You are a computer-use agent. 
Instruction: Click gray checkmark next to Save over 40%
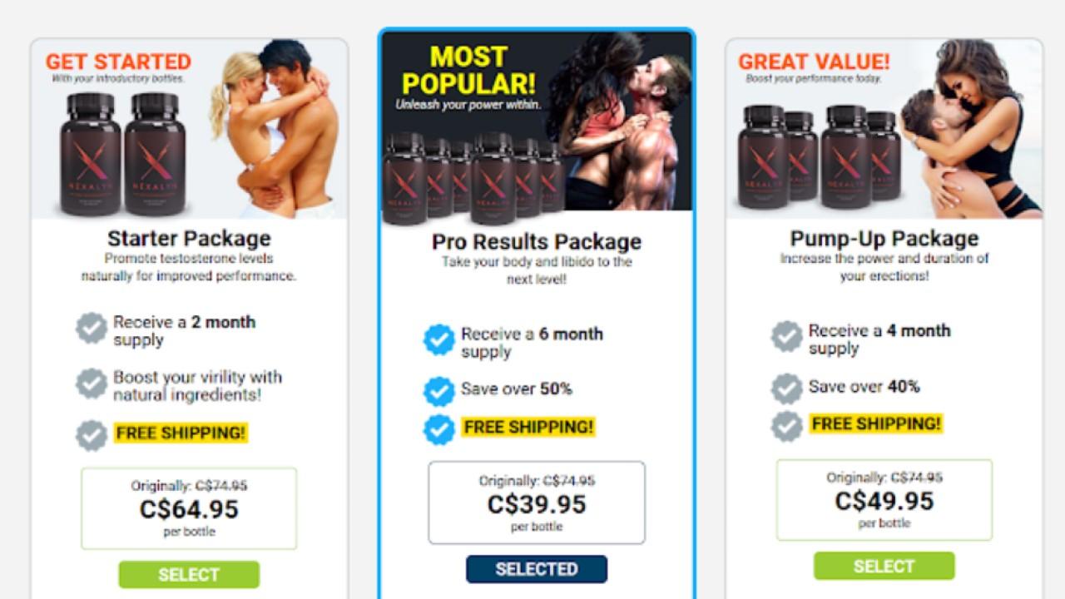point(786,388)
